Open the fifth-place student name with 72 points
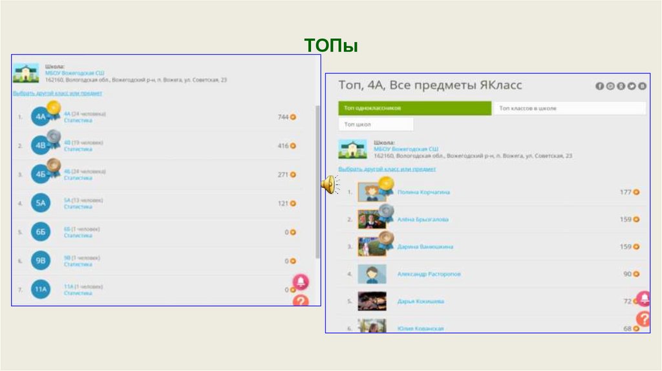 [x=420, y=301]
